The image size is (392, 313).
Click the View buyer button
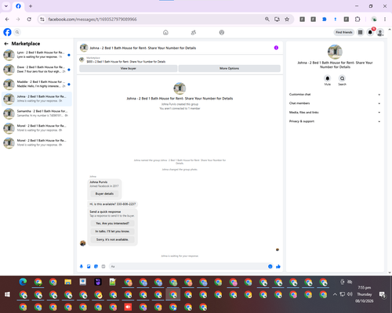(129, 68)
